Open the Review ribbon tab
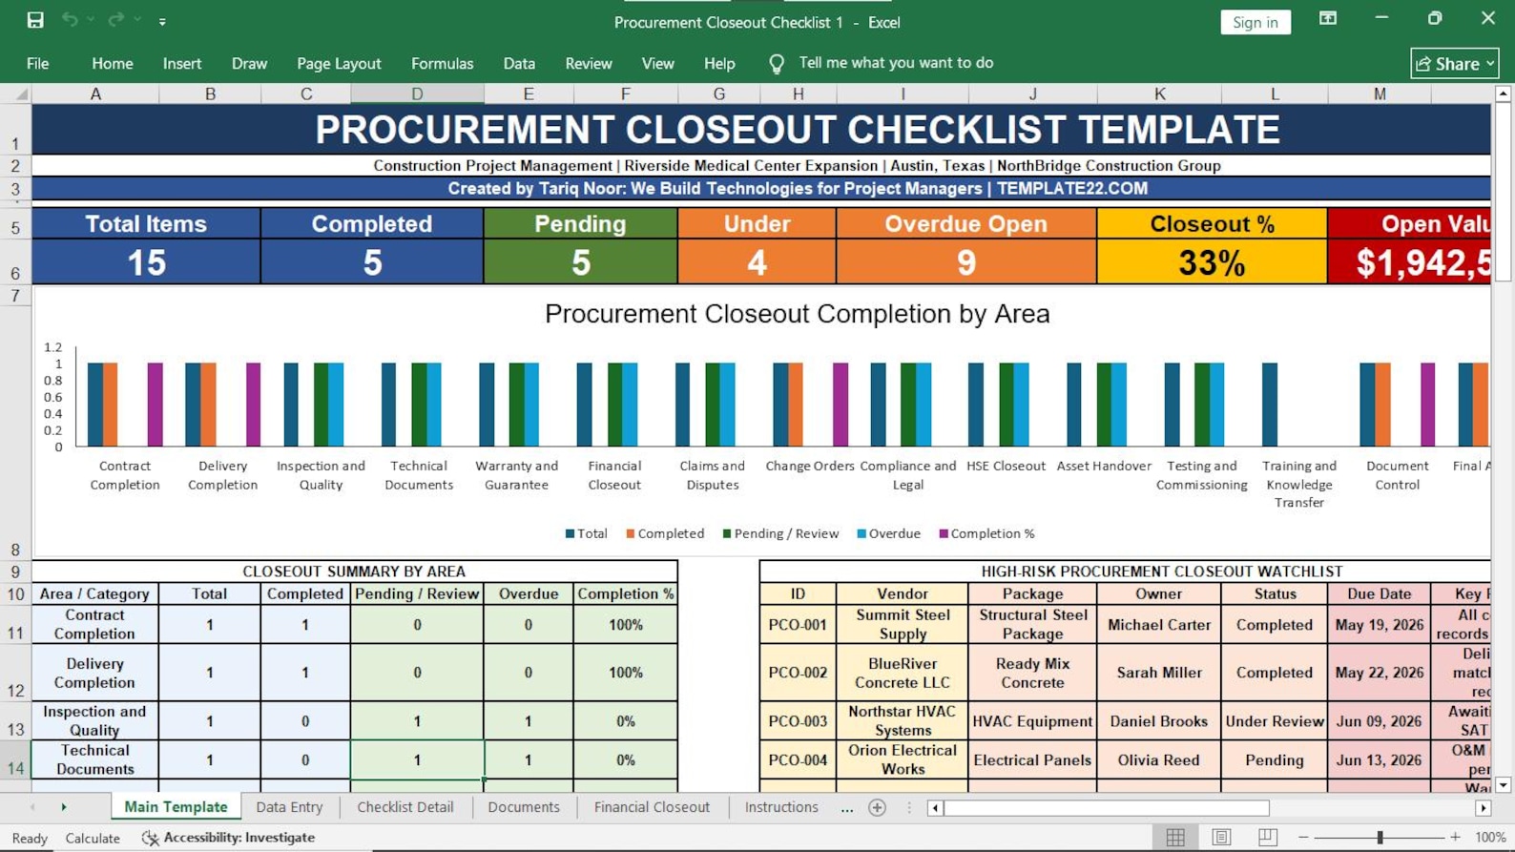 tap(589, 63)
